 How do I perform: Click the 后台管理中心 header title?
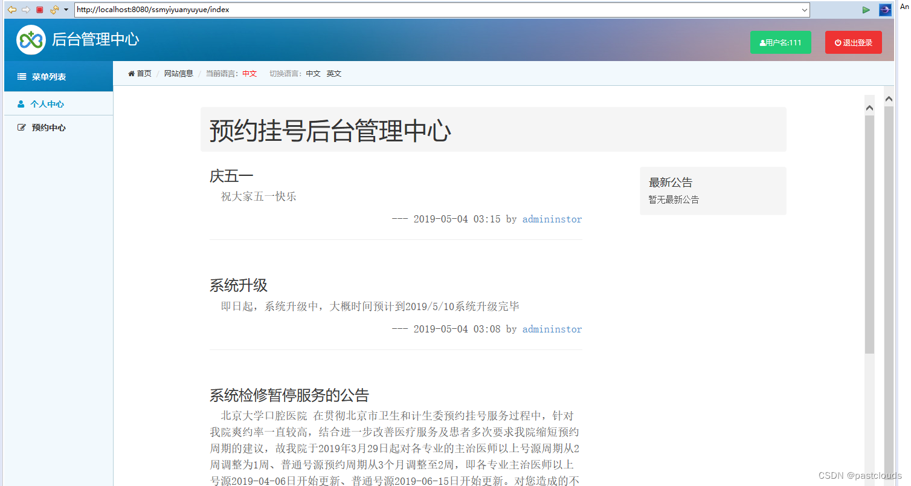tap(95, 40)
